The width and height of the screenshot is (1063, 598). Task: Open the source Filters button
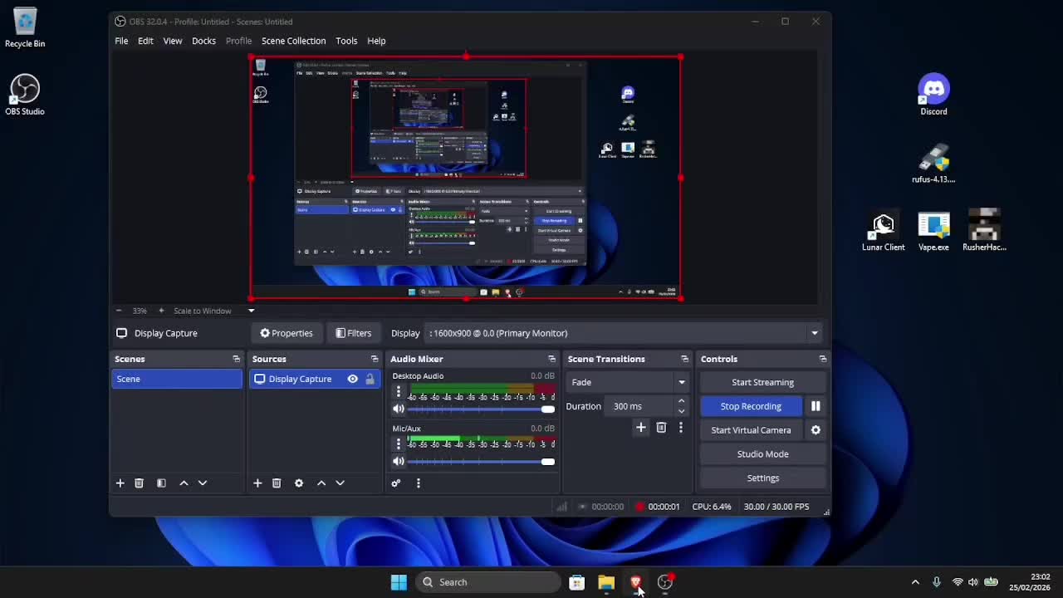point(353,333)
